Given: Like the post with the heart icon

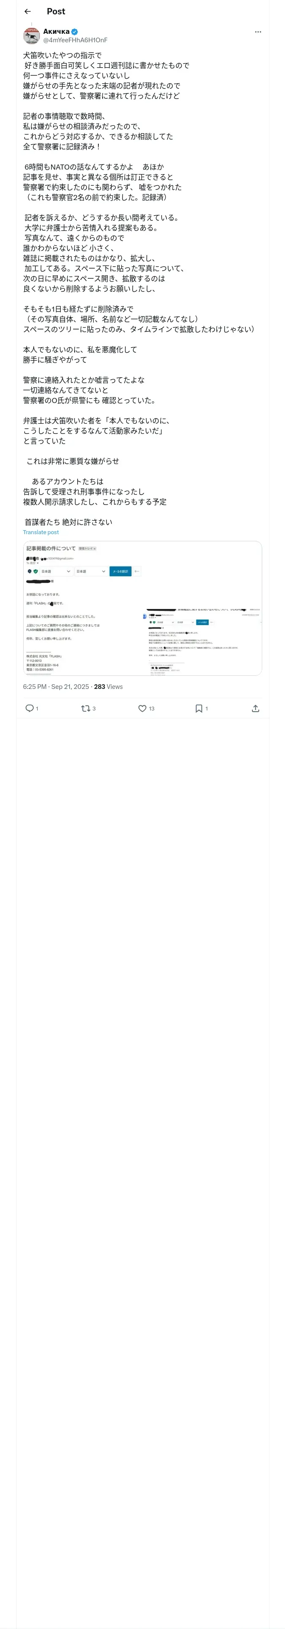Looking at the screenshot, I should pyautogui.click(x=143, y=708).
